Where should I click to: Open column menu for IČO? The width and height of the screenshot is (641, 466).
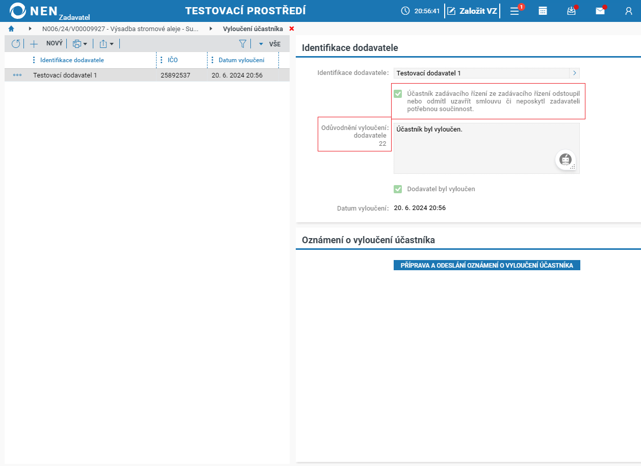click(x=162, y=60)
